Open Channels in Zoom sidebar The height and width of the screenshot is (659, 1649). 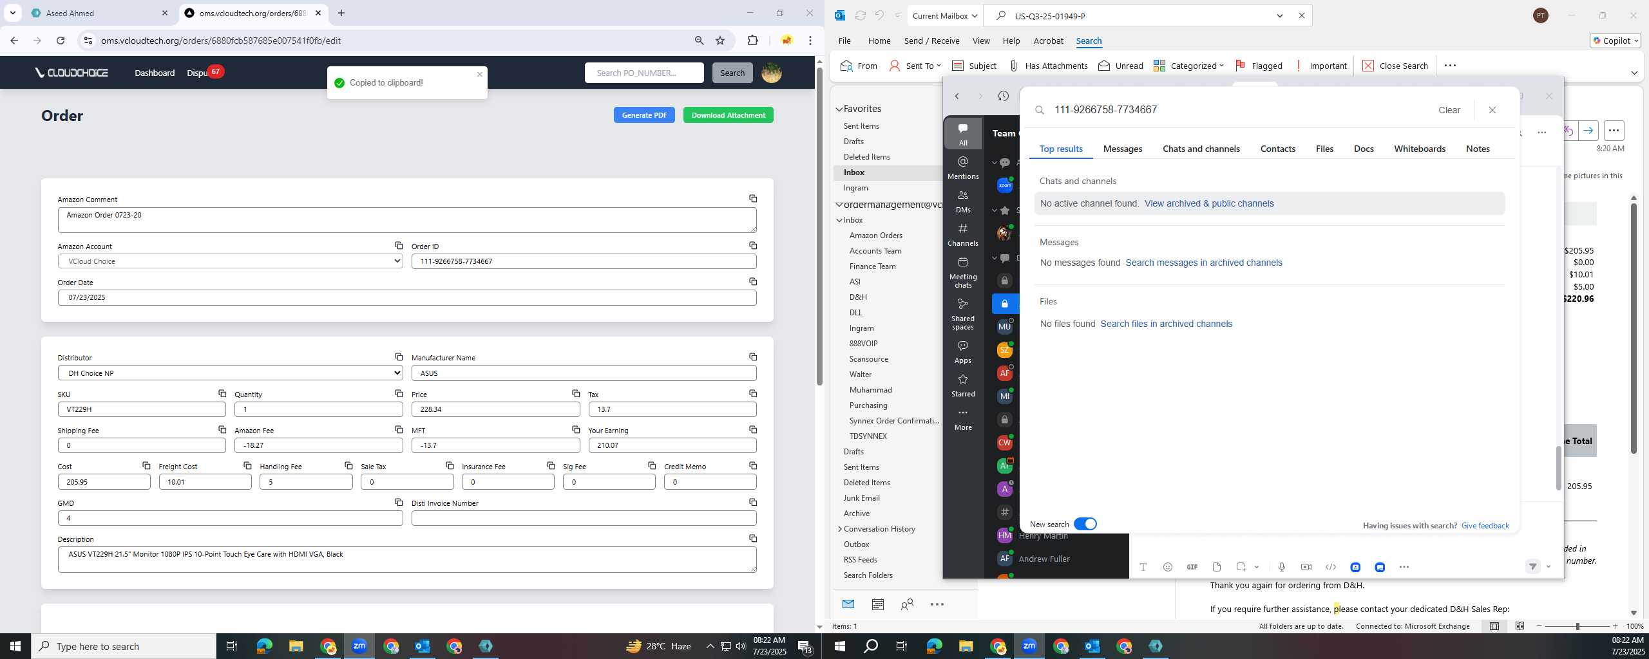click(x=963, y=234)
